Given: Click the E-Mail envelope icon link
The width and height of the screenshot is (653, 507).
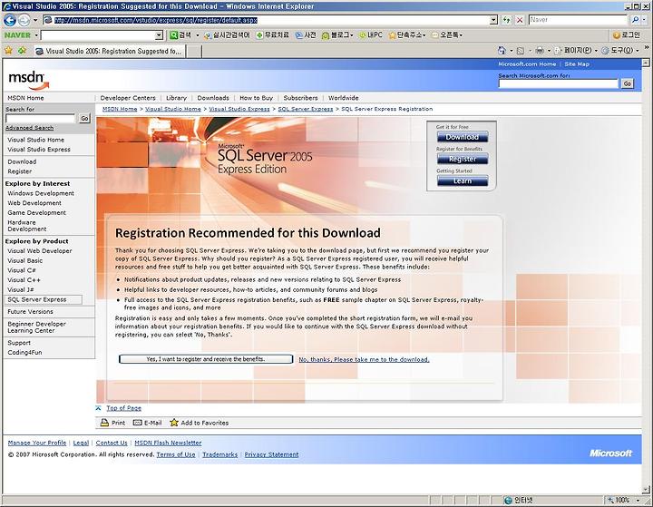Looking at the screenshot, I should (x=147, y=423).
